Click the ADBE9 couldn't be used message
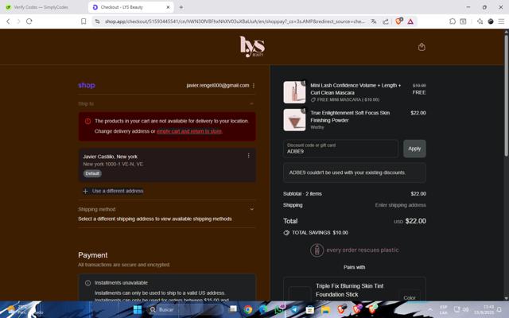 pyautogui.click(x=355, y=173)
